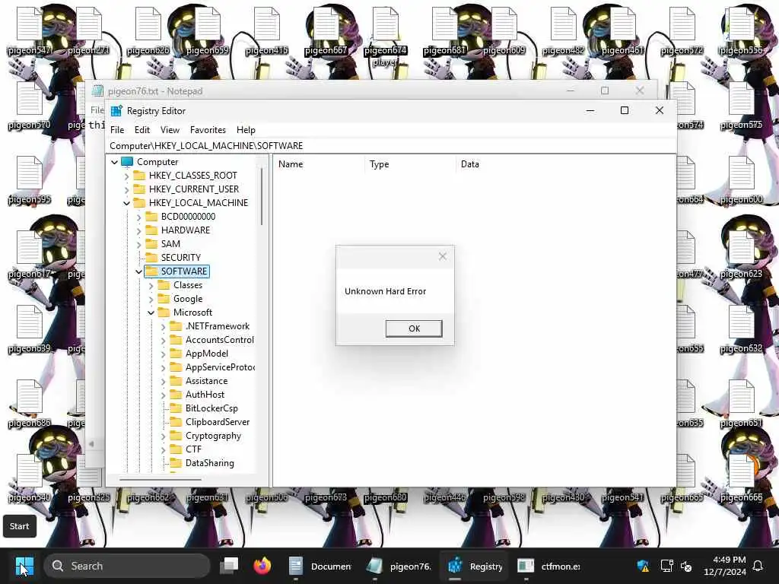Viewport: 779px width, 584px height.
Task: Select the SECURITY folder icon
Action: tap(151, 257)
